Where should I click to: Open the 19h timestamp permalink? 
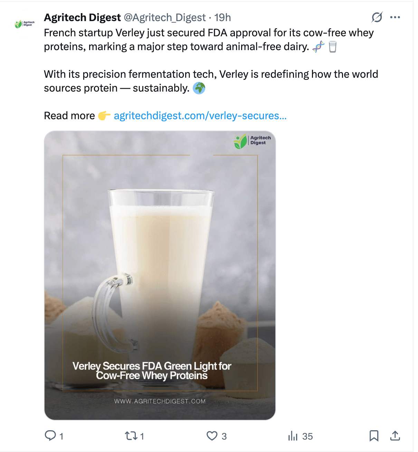tap(222, 17)
